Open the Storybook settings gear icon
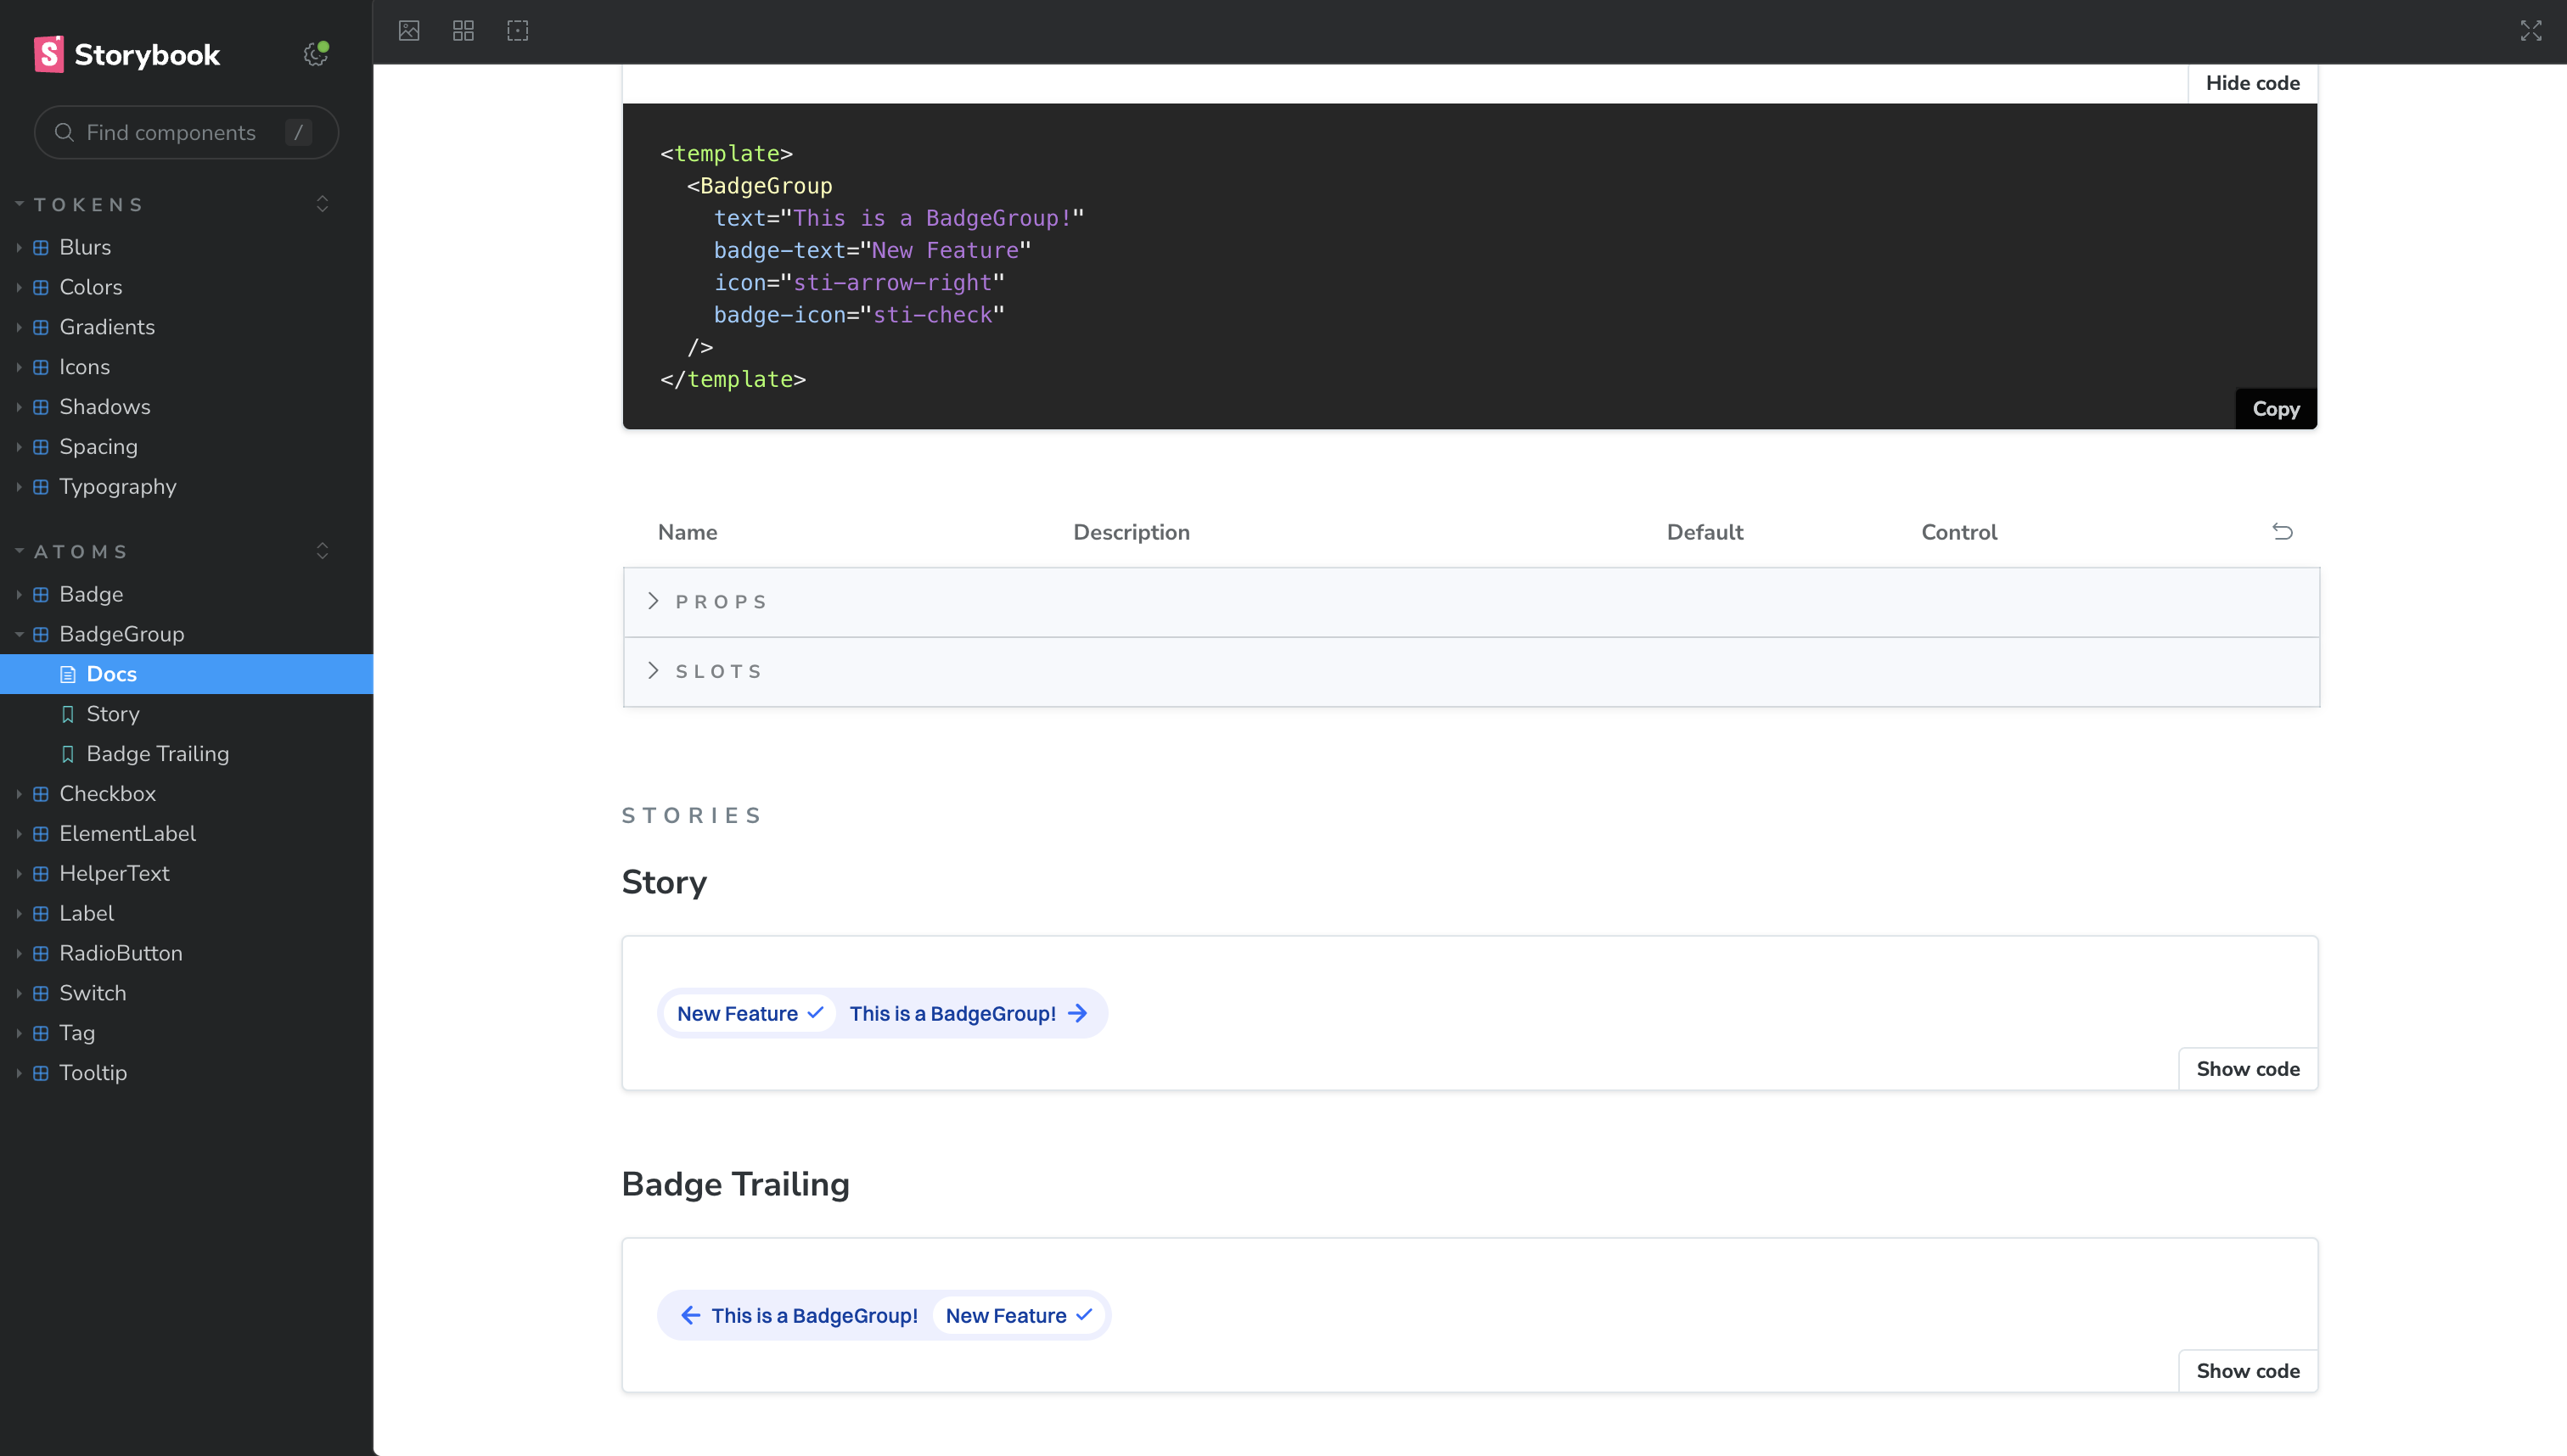 pos(316,54)
